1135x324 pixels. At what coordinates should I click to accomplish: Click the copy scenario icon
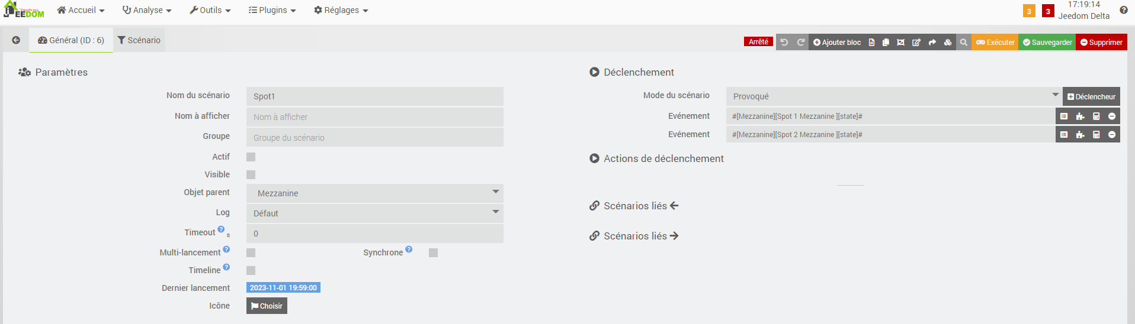[886, 42]
